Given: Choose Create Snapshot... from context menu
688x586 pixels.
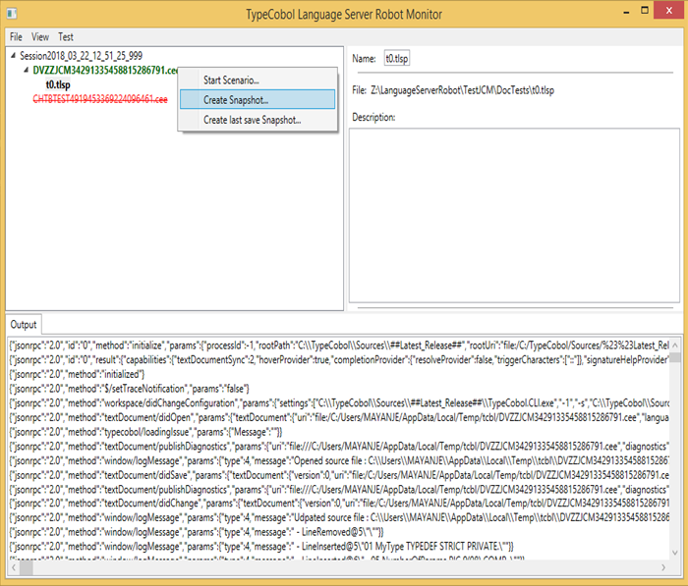Looking at the screenshot, I should (x=258, y=100).
